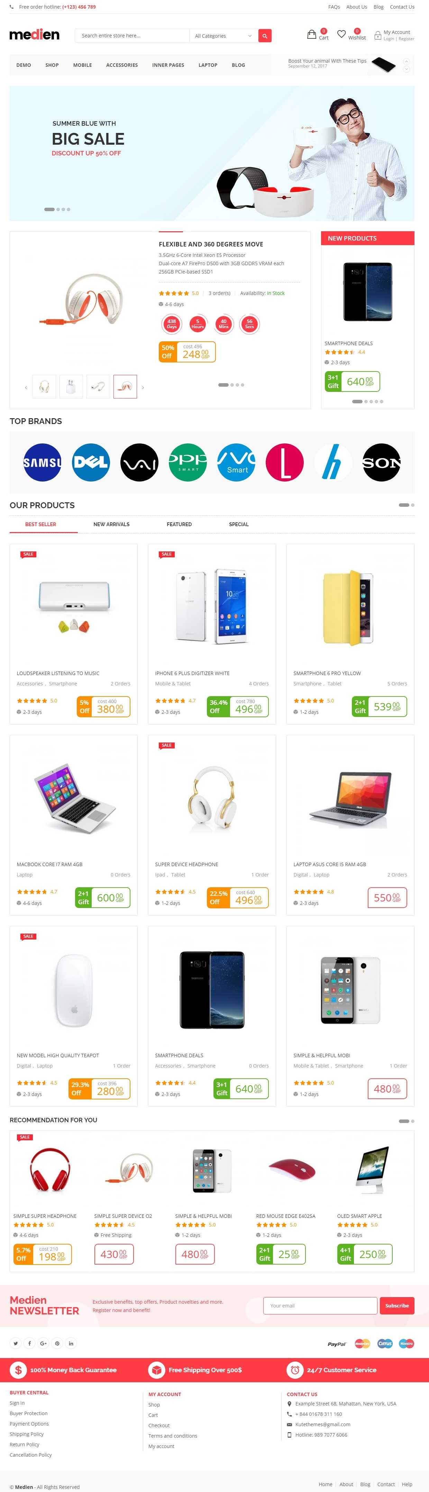429x1492 pixels.
Task: Toggle second page dot of Our Products
Action: (412, 505)
